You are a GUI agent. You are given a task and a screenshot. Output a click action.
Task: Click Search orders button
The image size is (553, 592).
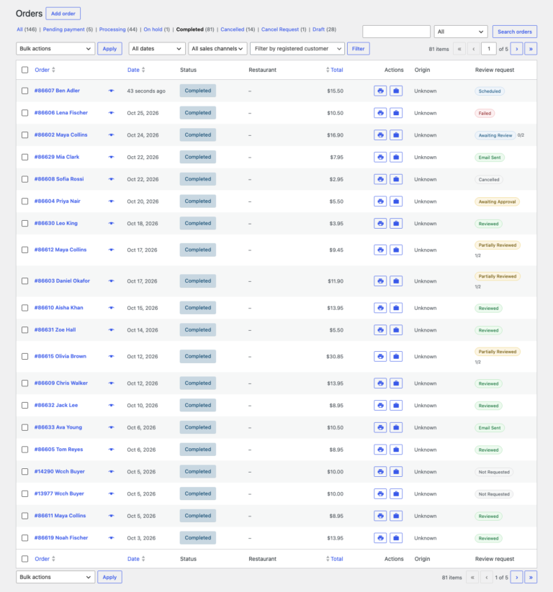(514, 32)
